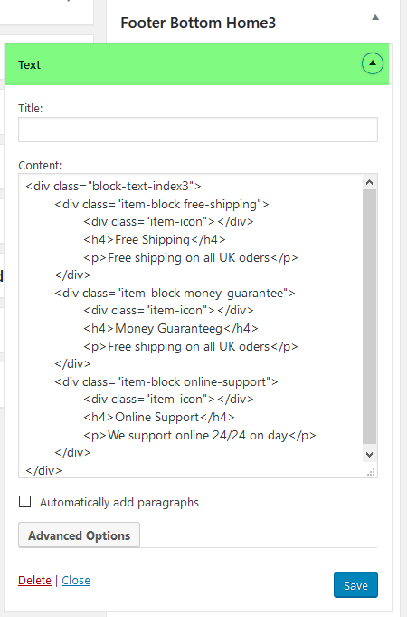407x617 pixels.
Task: Place cursor in Online Support h4 line
Action: pyautogui.click(x=159, y=417)
